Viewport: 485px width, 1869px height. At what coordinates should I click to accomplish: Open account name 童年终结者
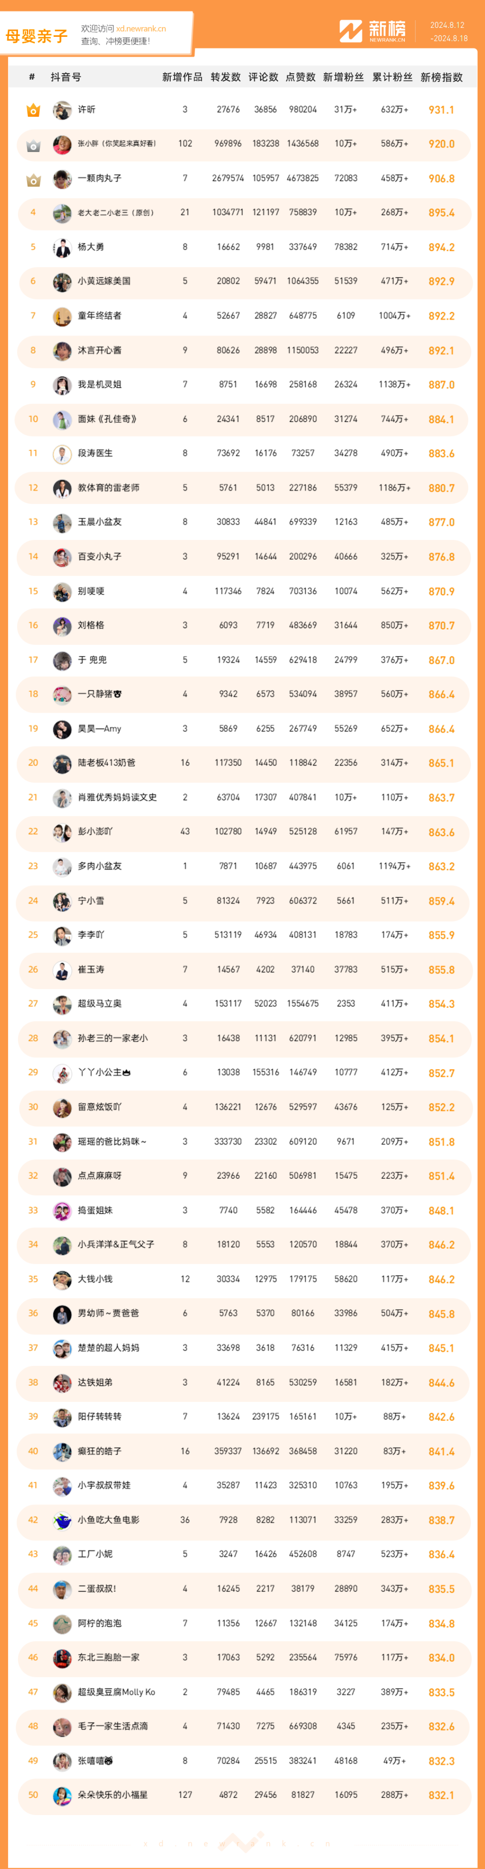(x=99, y=316)
